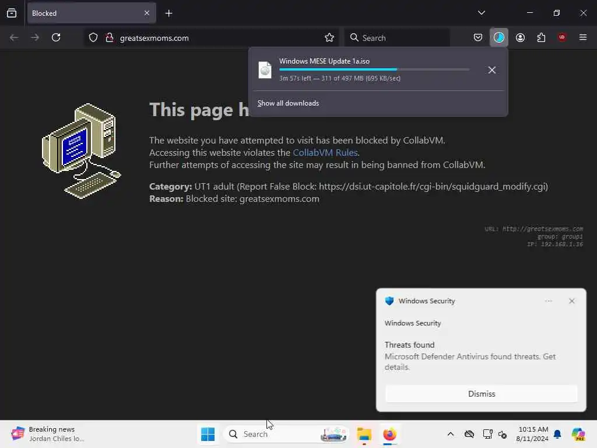Expand the list all tabs chevron
597x448 pixels.
click(481, 13)
